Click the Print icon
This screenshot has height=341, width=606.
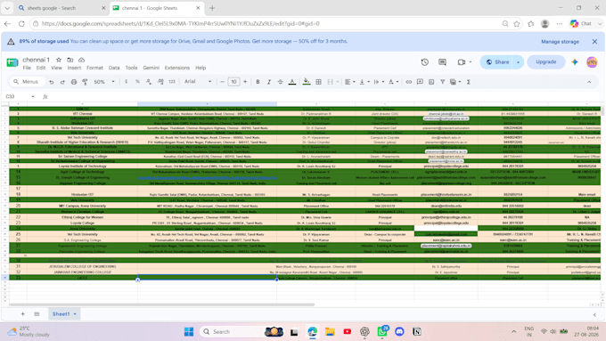(74, 82)
